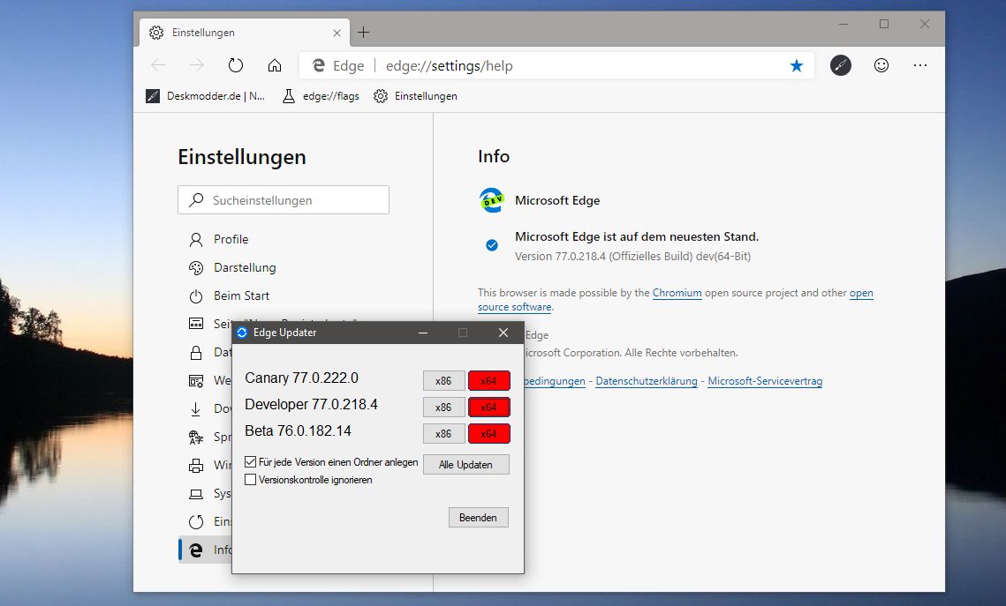This screenshot has height=606, width=1006.
Task: Download Canary x64 build
Action: [489, 380]
